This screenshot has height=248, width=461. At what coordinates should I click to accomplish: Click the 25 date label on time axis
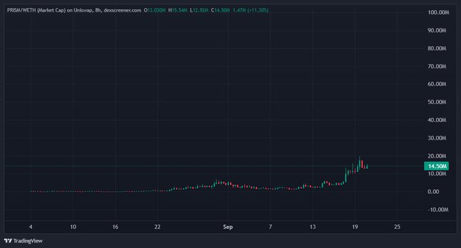click(x=397, y=227)
